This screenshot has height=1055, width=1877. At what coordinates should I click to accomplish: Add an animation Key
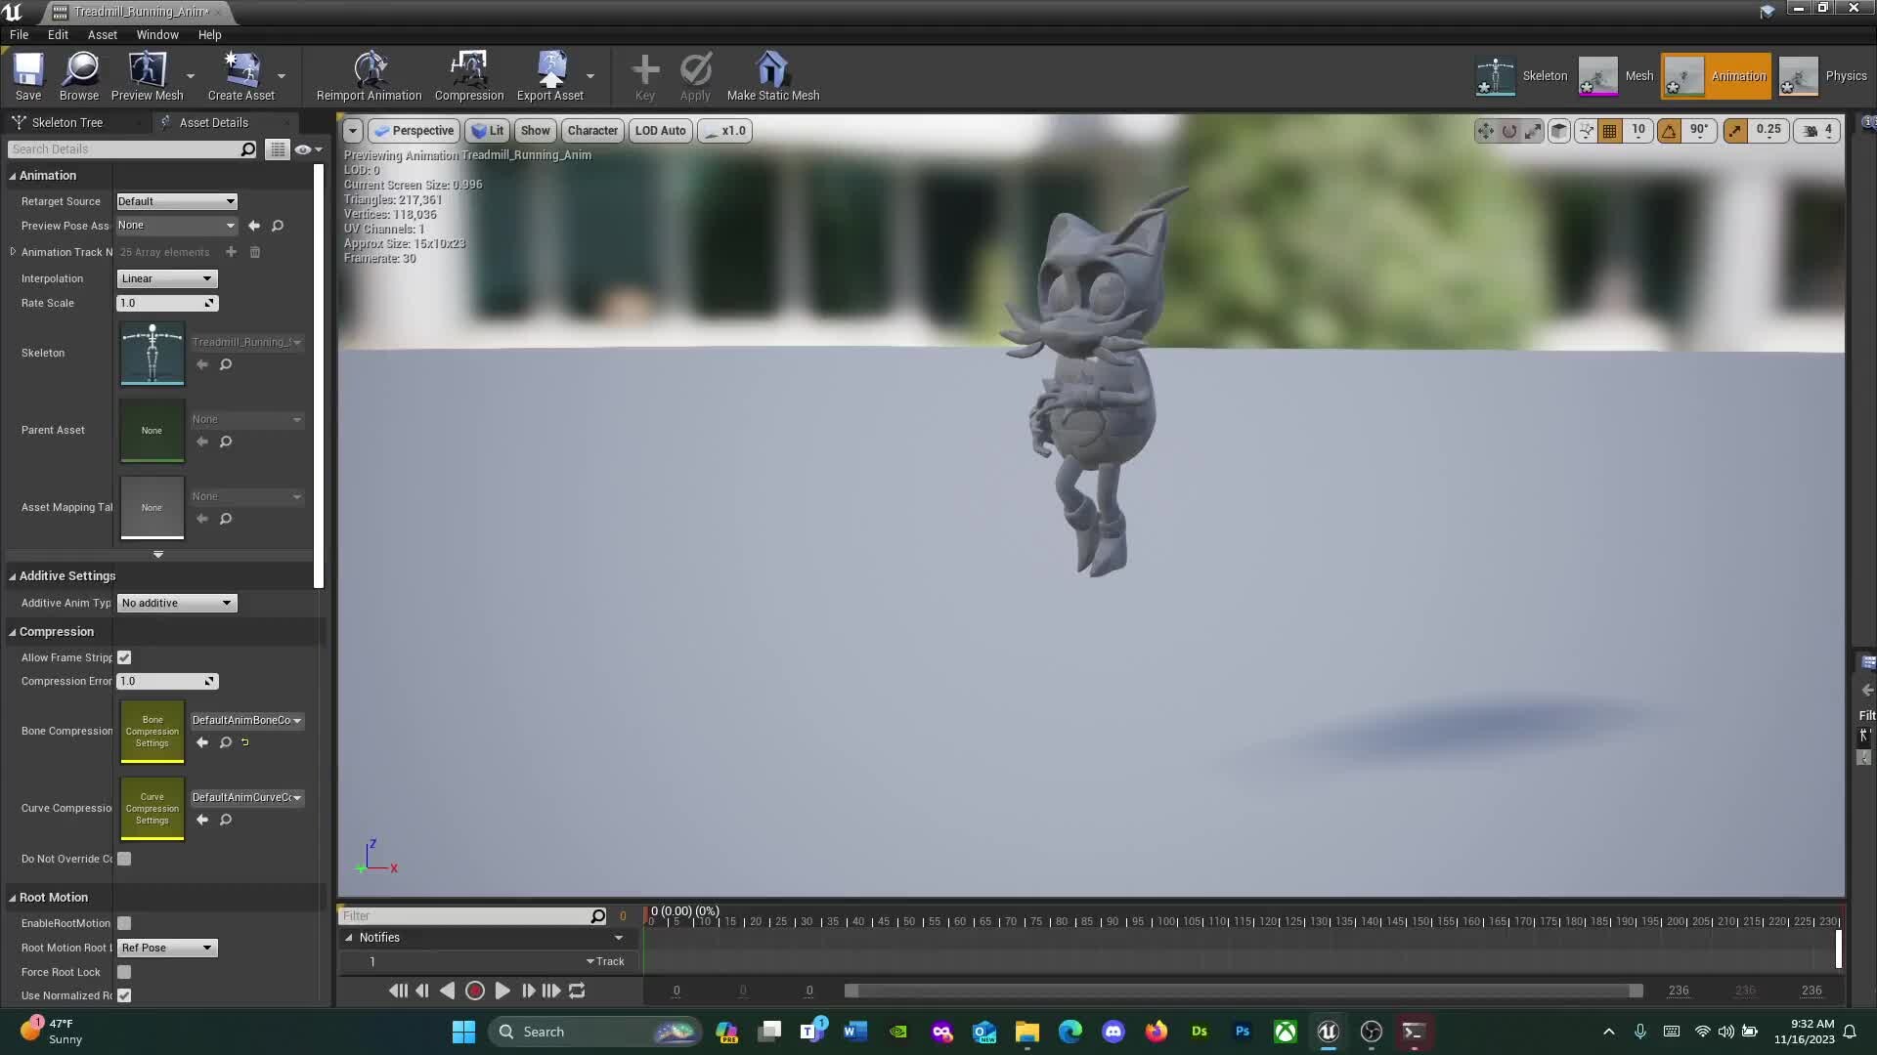644,76
